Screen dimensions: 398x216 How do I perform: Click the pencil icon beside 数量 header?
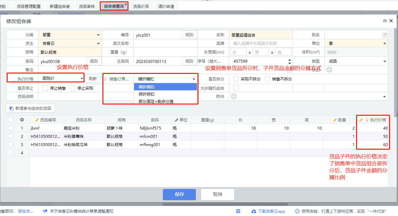(335, 120)
